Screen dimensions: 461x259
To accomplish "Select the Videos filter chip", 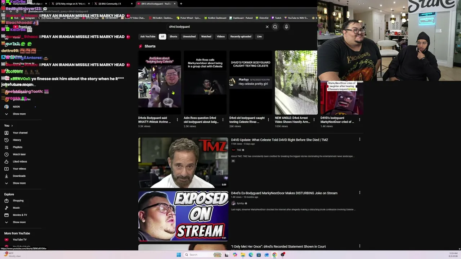I will (221, 36).
